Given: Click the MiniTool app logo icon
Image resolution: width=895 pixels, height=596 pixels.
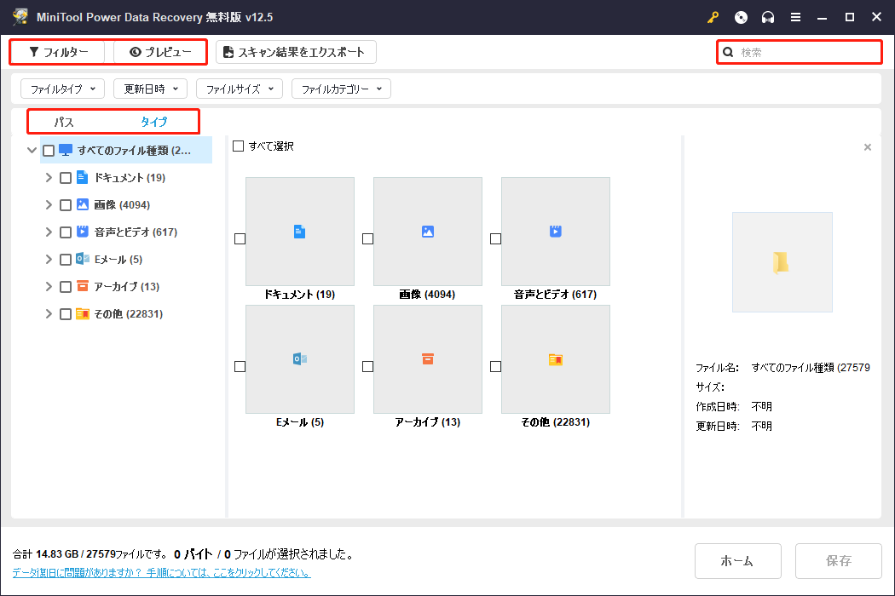Looking at the screenshot, I should coord(20,16).
